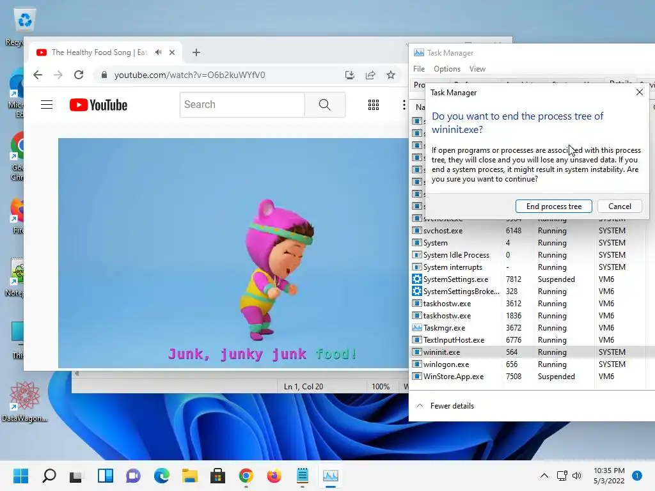Click the share page icon
The height and width of the screenshot is (491, 655).
[370, 75]
